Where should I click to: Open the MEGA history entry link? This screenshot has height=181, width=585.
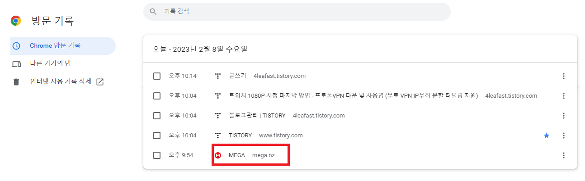click(237, 155)
